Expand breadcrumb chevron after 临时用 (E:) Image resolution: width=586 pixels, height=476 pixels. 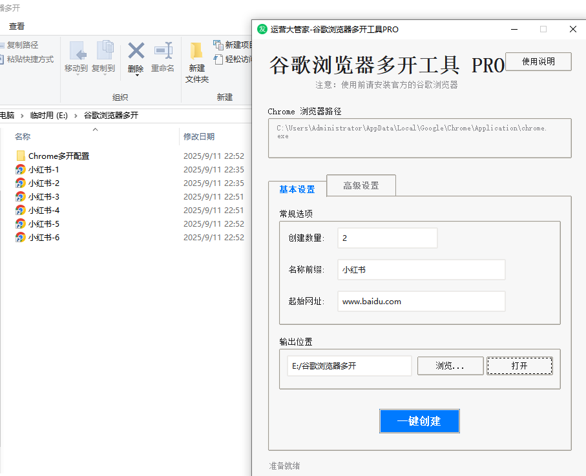(x=76, y=116)
